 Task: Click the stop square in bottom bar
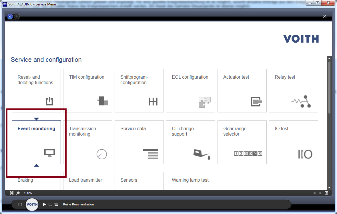click(20, 205)
